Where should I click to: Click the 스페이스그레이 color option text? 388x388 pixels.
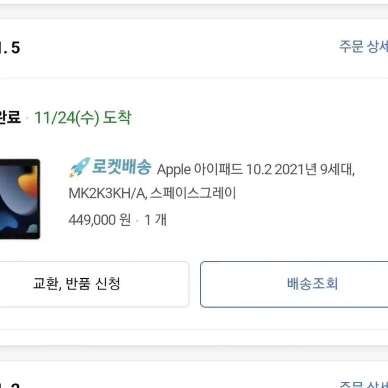193,193
